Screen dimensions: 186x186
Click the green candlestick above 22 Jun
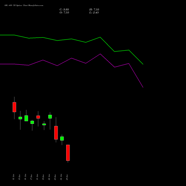point(50,117)
